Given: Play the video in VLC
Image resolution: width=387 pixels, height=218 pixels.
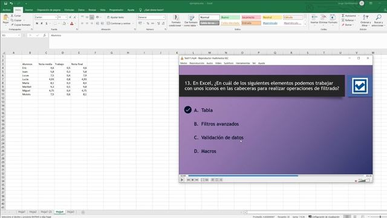Looking at the screenshot, I should point(182,180).
